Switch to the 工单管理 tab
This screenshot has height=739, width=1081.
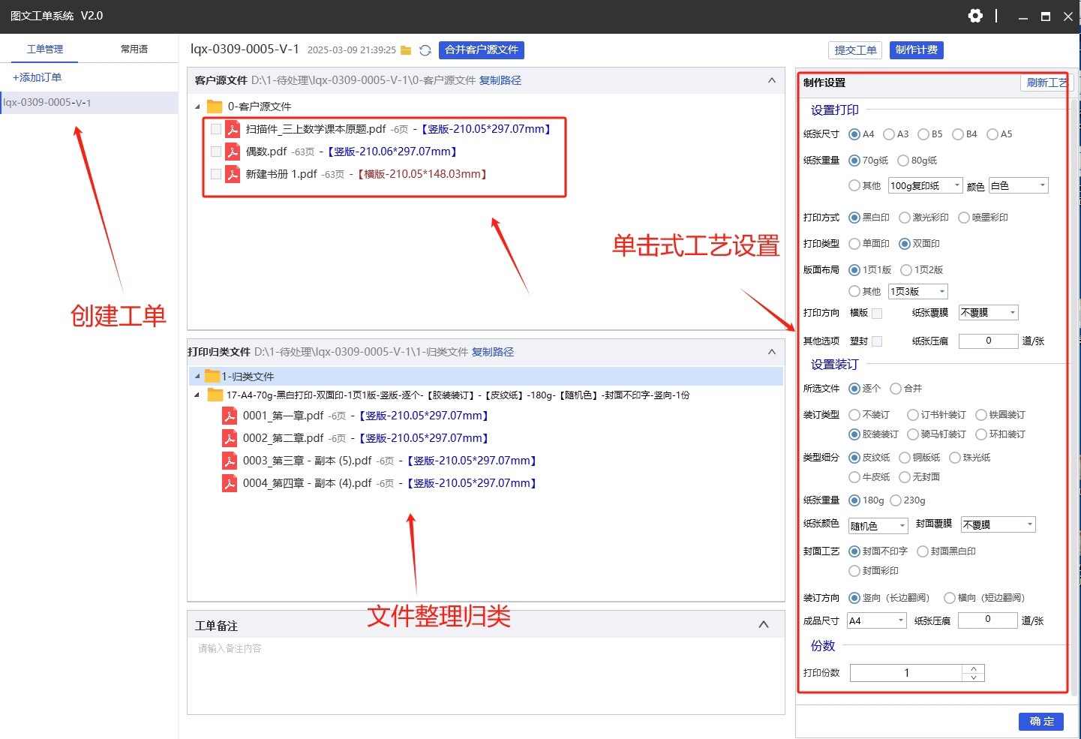click(45, 50)
